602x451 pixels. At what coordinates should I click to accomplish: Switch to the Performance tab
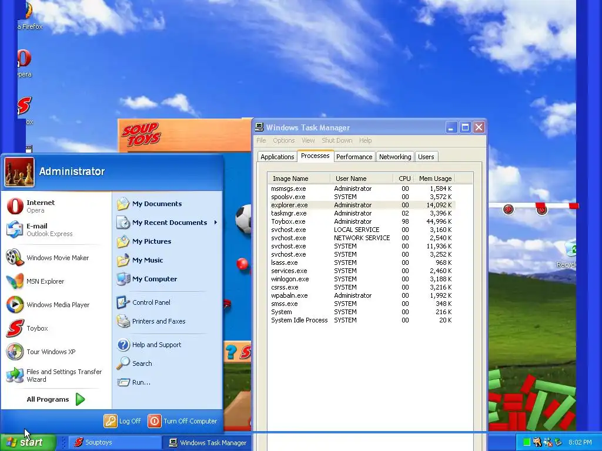point(354,156)
